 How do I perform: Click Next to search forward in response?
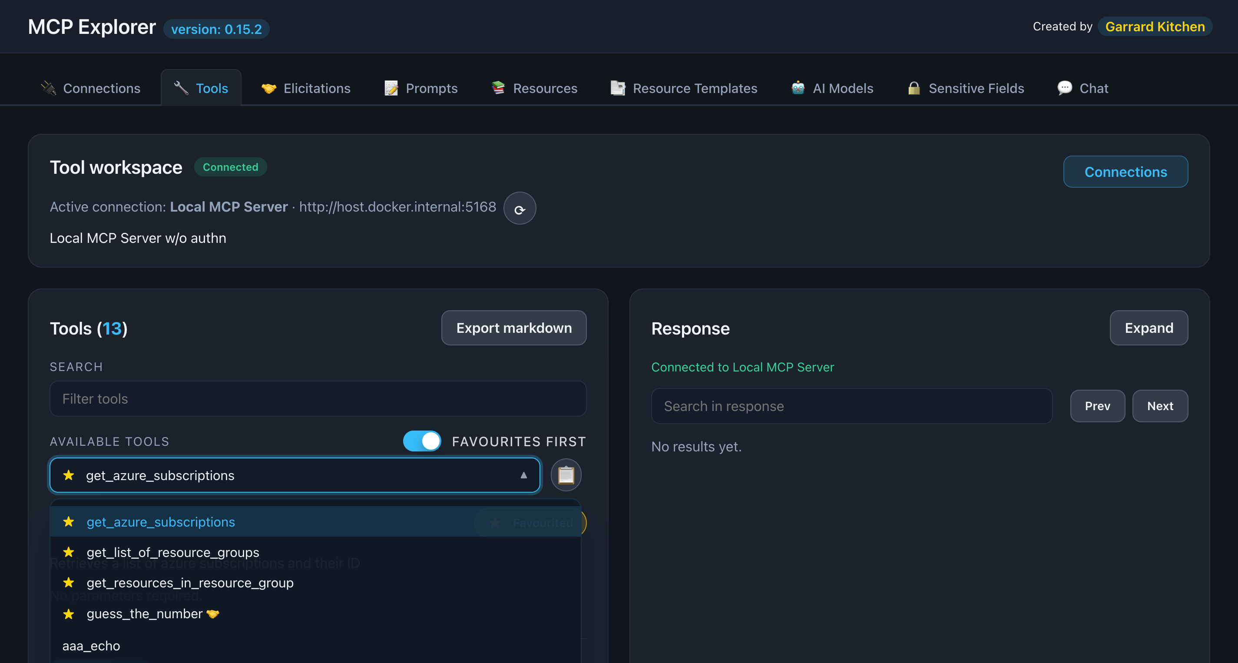click(x=1160, y=406)
